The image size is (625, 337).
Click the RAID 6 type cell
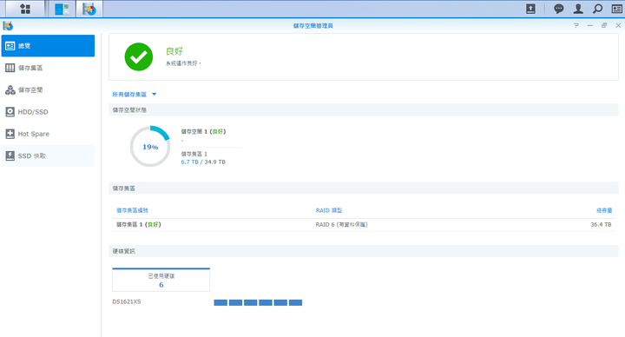coord(342,225)
